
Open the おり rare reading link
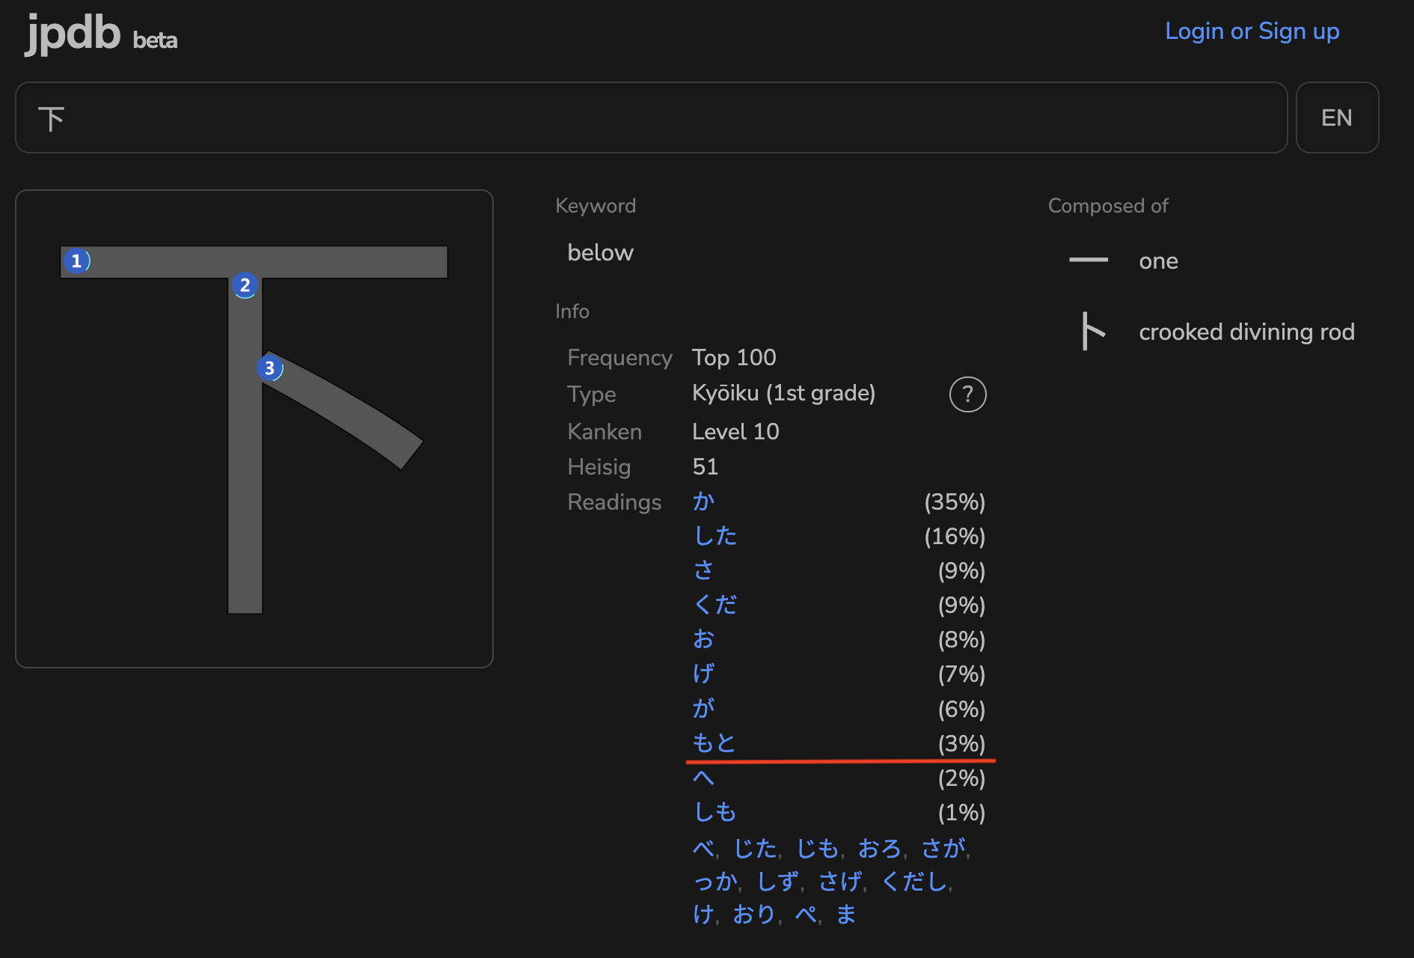coord(754,914)
